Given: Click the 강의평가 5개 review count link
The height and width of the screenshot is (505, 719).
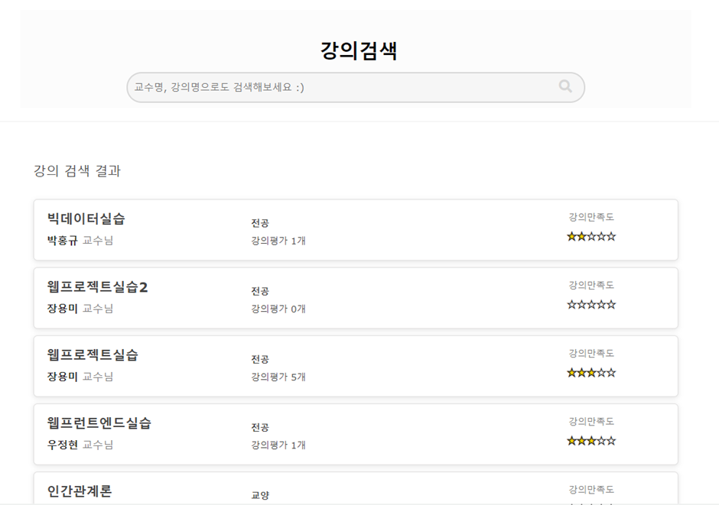Looking at the screenshot, I should (277, 376).
